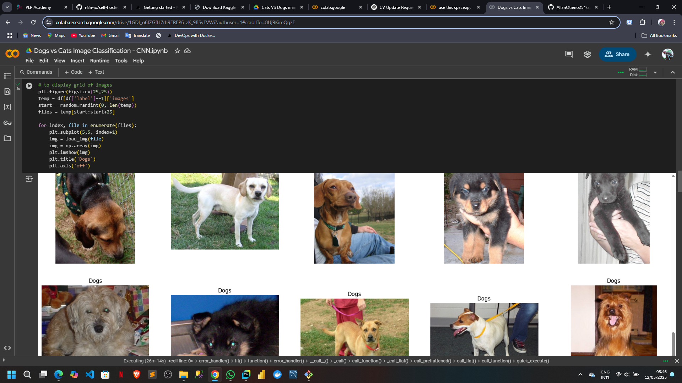Open the Variables {x} panel
Screen dimensions: 682x383
tap(7, 107)
